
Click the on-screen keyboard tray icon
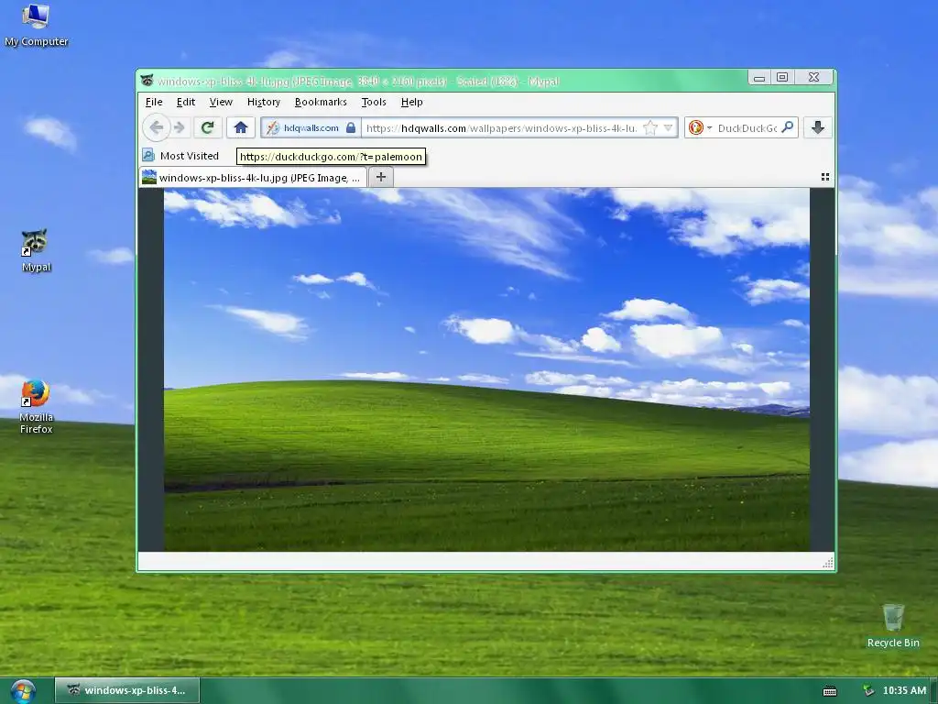pyautogui.click(x=830, y=691)
